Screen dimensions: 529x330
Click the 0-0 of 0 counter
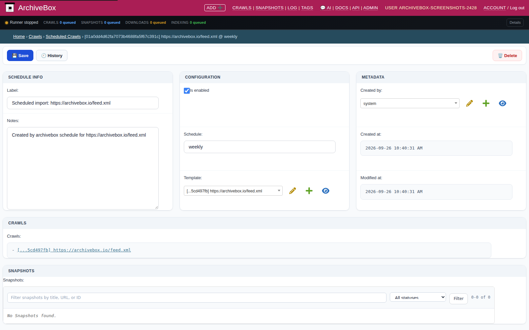pos(481,297)
